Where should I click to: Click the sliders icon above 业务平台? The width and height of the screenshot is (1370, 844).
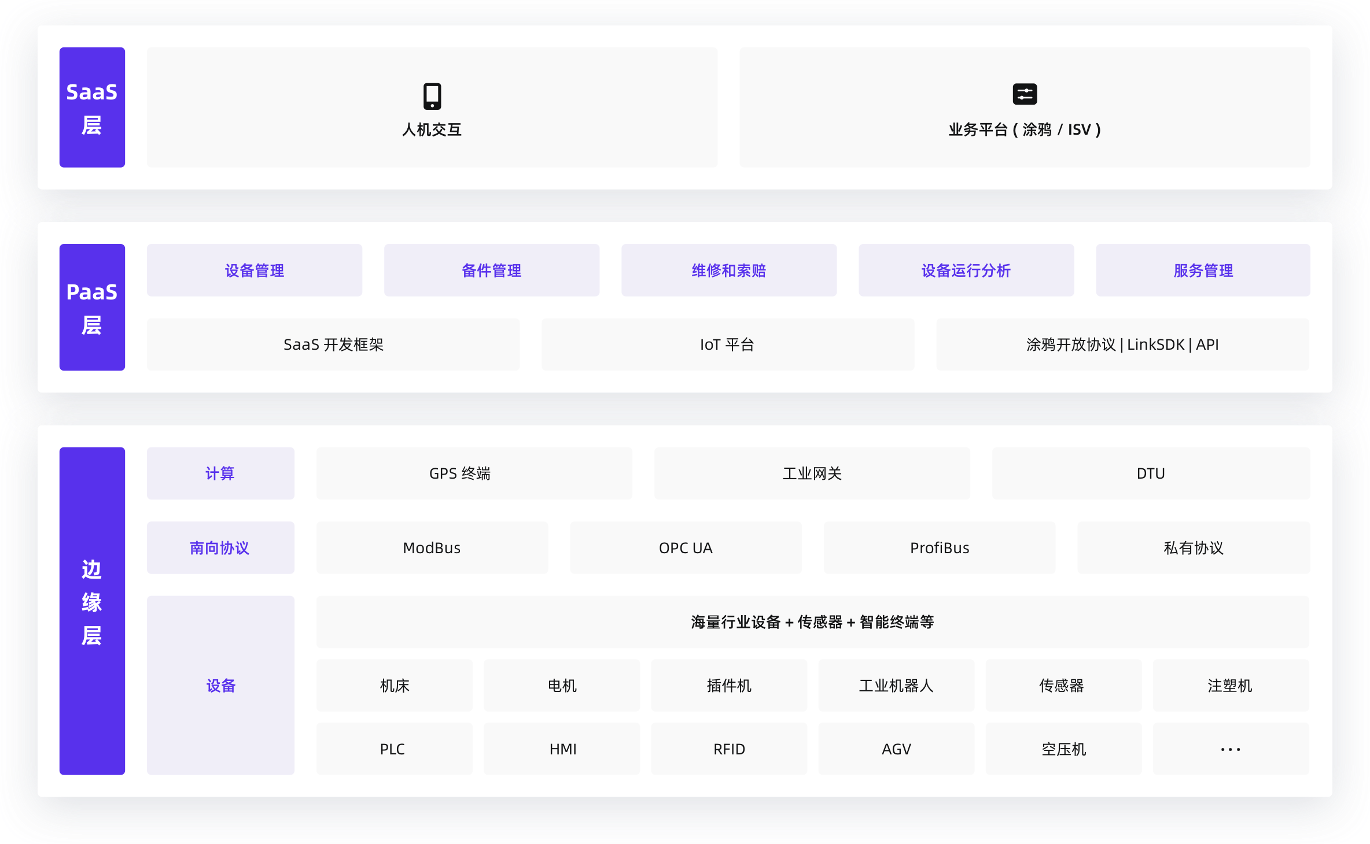pos(1025,94)
